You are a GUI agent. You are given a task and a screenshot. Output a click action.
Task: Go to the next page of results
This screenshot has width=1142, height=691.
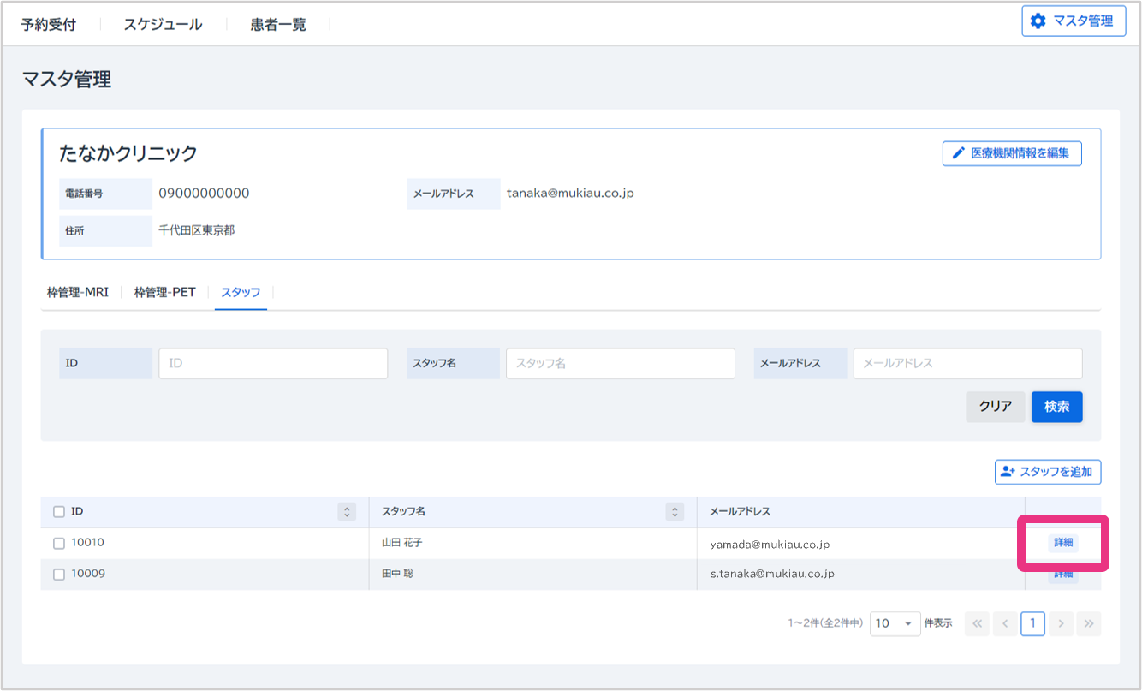(x=1061, y=624)
